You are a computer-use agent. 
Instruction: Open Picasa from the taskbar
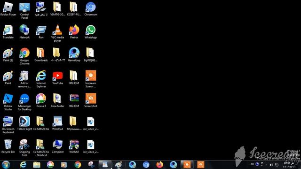coord(50,165)
